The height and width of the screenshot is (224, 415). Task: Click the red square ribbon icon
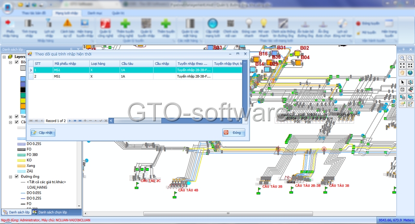pyautogui.click(x=105, y=23)
